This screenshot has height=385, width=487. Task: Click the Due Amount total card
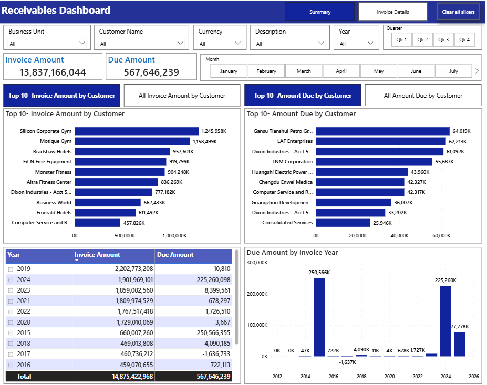pos(151,67)
